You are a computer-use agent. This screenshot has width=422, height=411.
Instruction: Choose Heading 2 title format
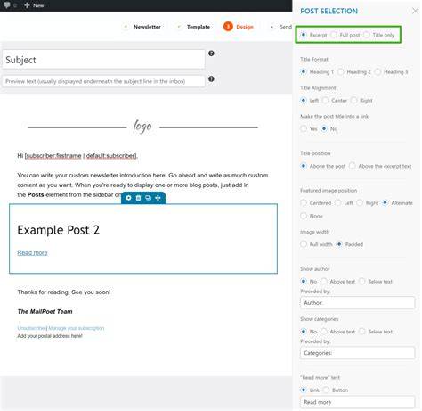[341, 71]
